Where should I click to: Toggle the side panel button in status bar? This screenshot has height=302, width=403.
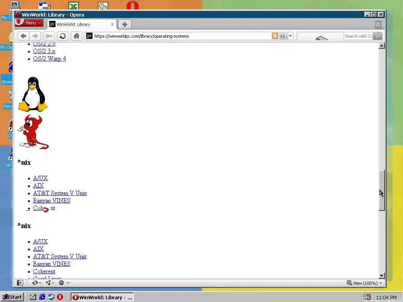pyautogui.click(x=20, y=283)
